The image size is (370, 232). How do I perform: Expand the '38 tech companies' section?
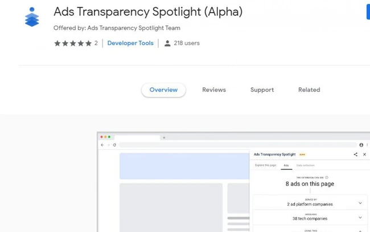coord(360,217)
